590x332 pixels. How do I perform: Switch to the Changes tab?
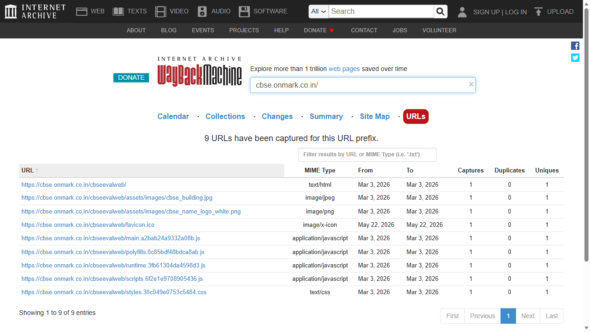tap(277, 117)
